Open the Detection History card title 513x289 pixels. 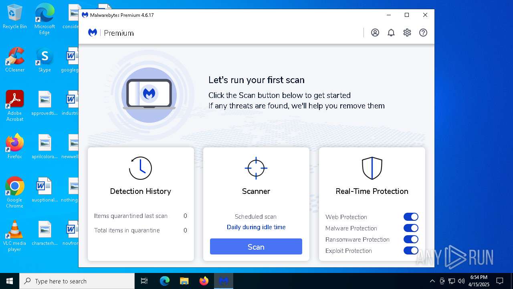(x=141, y=191)
